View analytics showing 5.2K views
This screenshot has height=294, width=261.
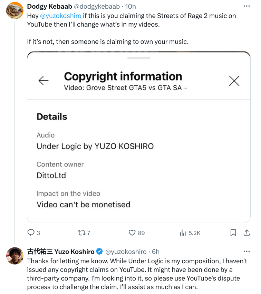pyautogui.click(x=183, y=233)
